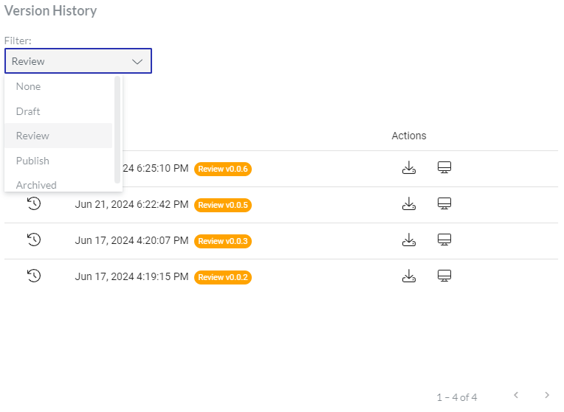Select Review option in dropdown list

pos(58,136)
